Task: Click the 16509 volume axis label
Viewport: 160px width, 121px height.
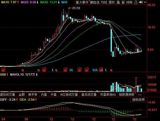Action: [x=152, y=84]
